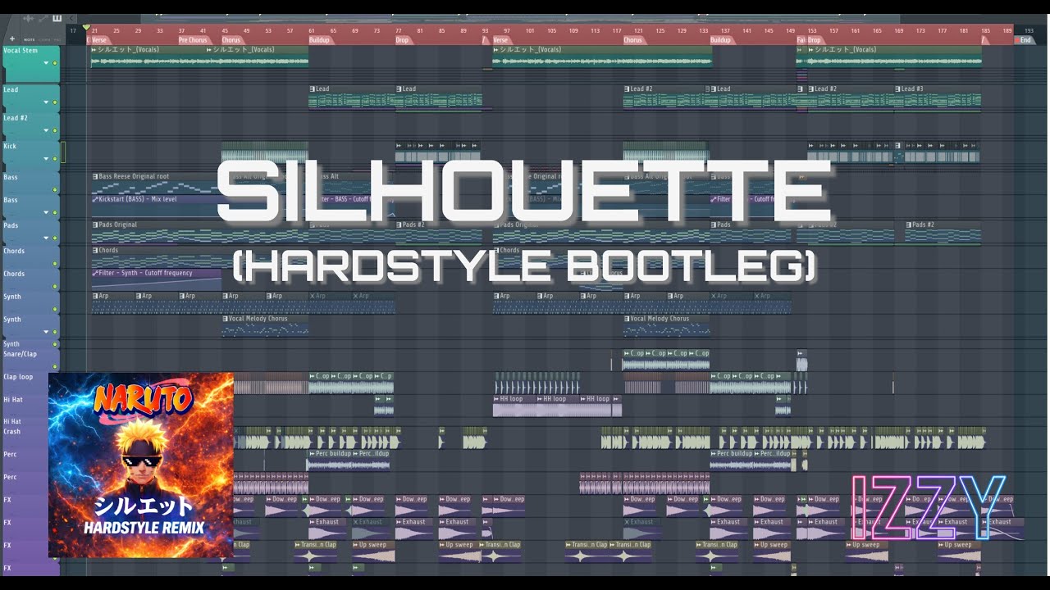Click the piano keys picker icon
1050x590 pixels.
click(57, 18)
